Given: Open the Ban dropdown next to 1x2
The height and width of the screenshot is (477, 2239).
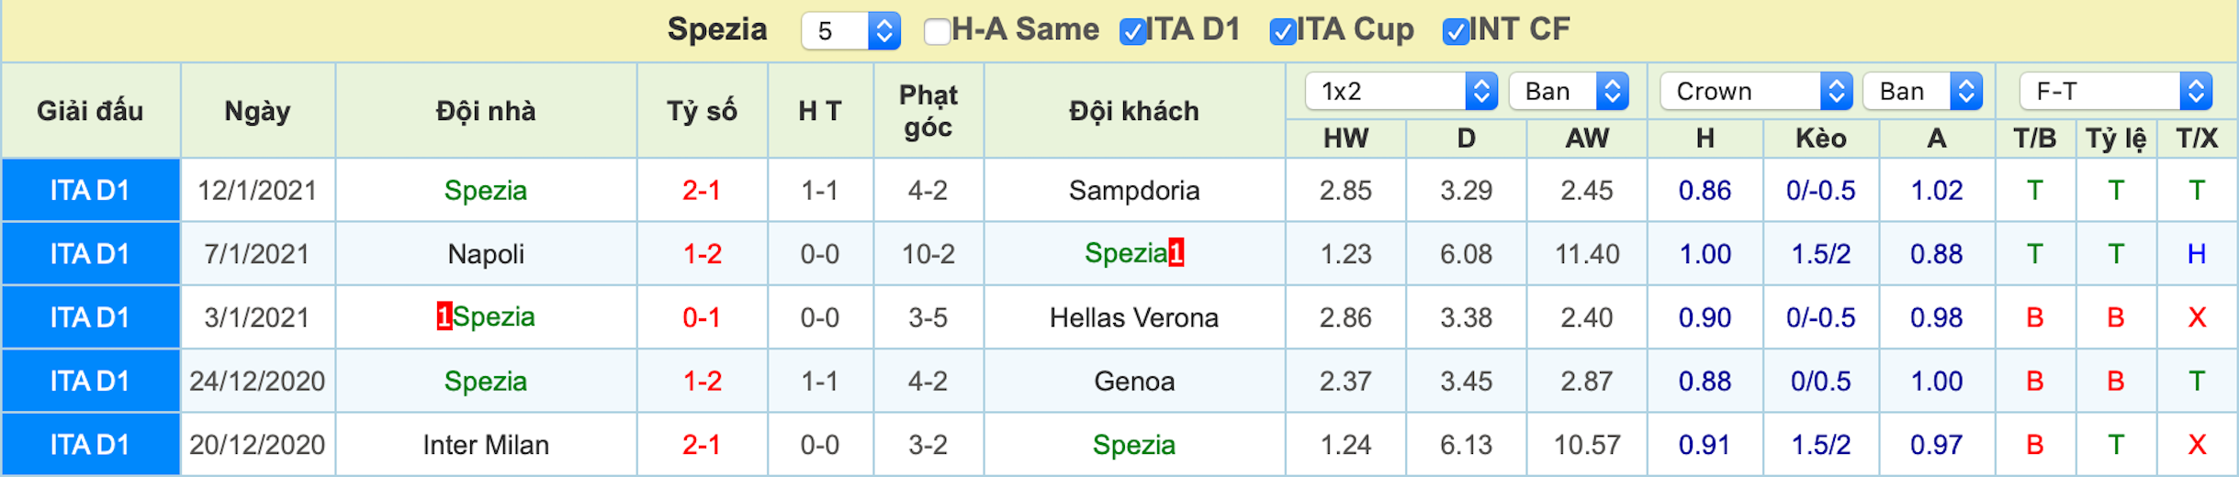Looking at the screenshot, I should click(x=1569, y=91).
